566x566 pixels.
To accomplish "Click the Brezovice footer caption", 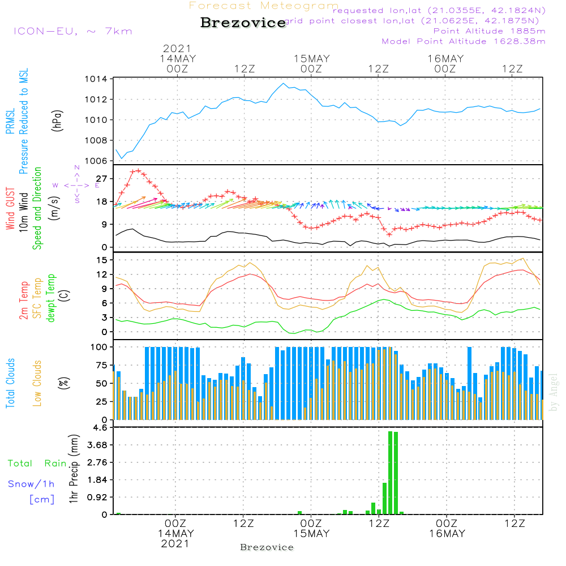I will pos(267,547).
